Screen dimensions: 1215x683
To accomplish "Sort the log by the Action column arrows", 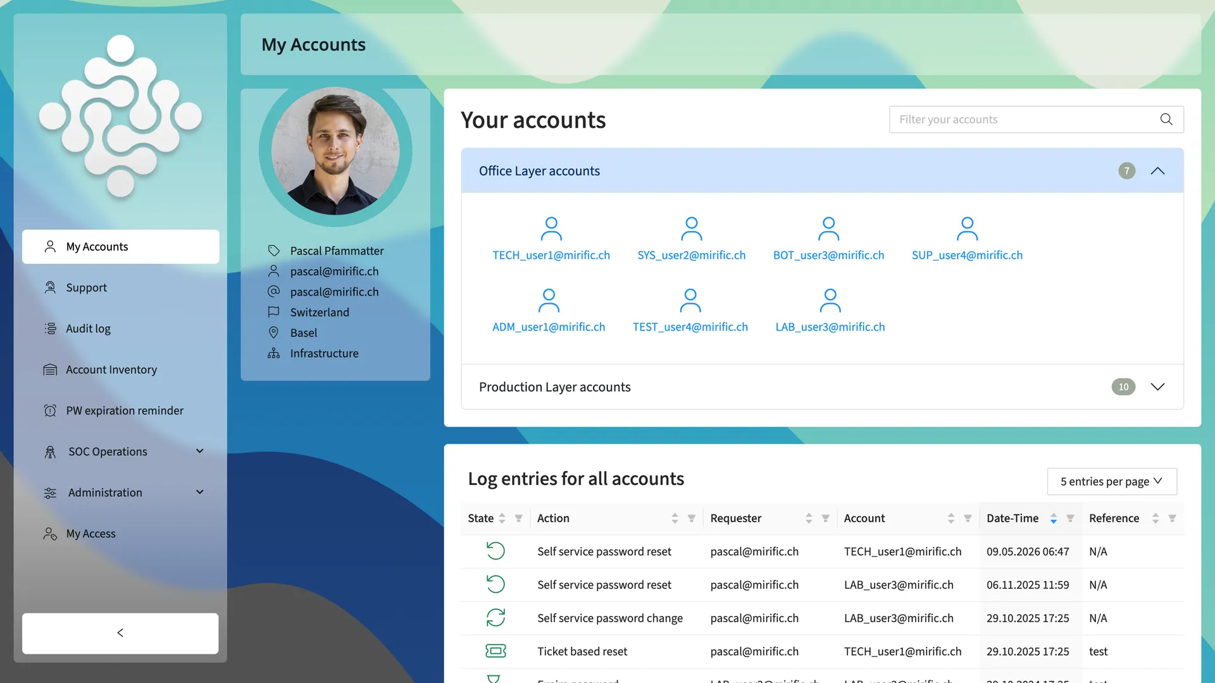I will (x=675, y=518).
